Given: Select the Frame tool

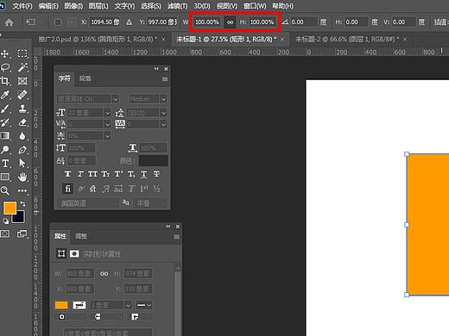Looking at the screenshot, I should 22,81.
